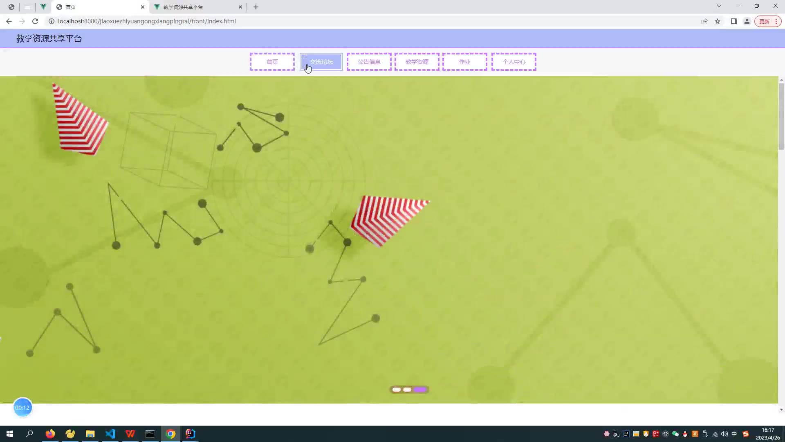Open the Chrome profile avatar

[x=747, y=21]
